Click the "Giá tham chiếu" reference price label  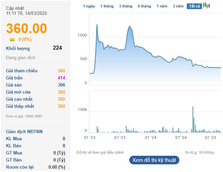(x=22, y=71)
